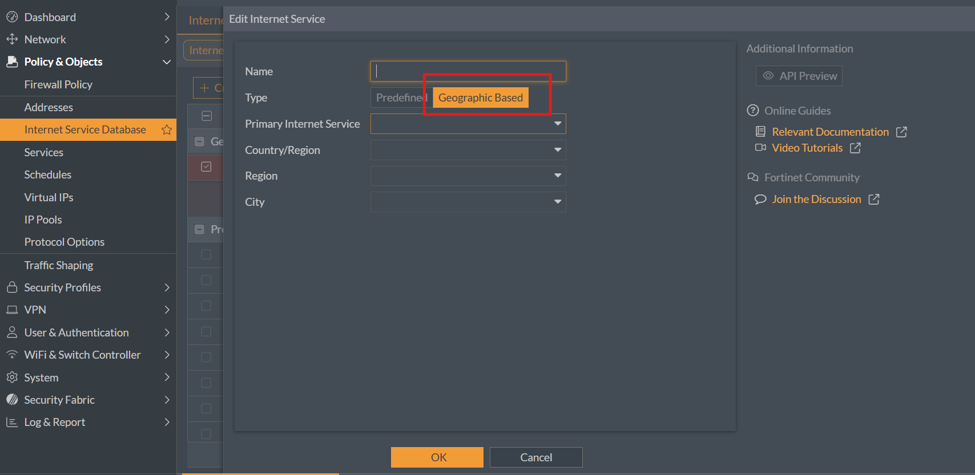This screenshot has width=975, height=475.
Task: Click the OK button
Action: coord(437,457)
